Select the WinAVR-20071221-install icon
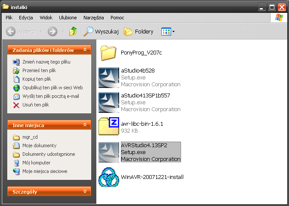 pos(108,176)
